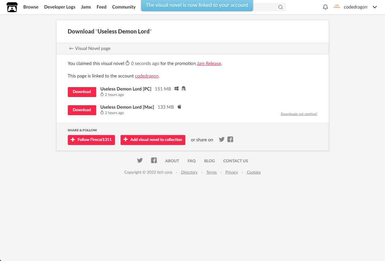Viewport: 385px width, 261px height.
Task: Click codedragon avatar image
Action: 337,7
